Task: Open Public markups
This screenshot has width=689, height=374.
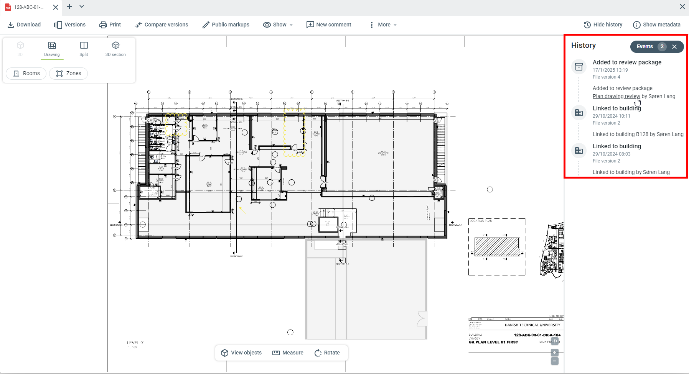Action: pyautogui.click(x=226, y=25)
